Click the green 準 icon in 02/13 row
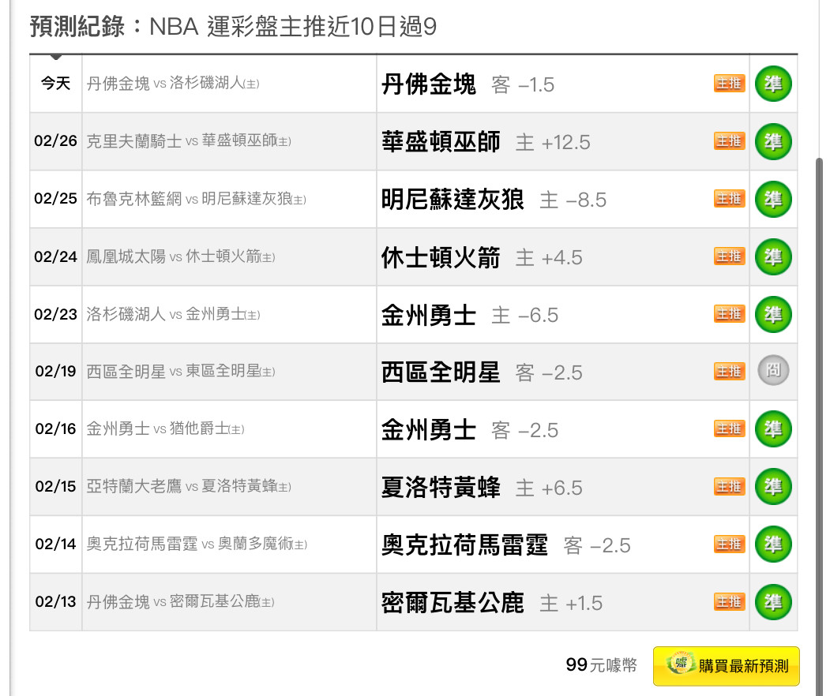Screen dimensions: 830x696 (773, 602)
